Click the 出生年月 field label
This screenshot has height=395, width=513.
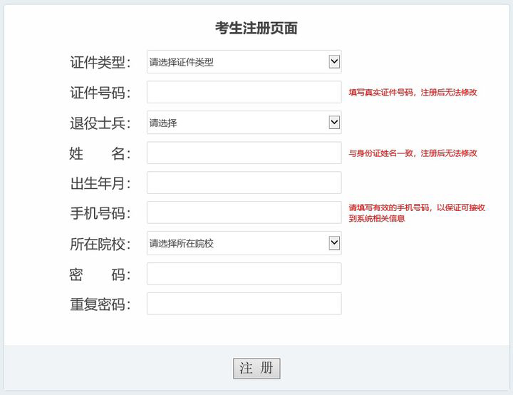pyautogui.click(x=100, y=183)
